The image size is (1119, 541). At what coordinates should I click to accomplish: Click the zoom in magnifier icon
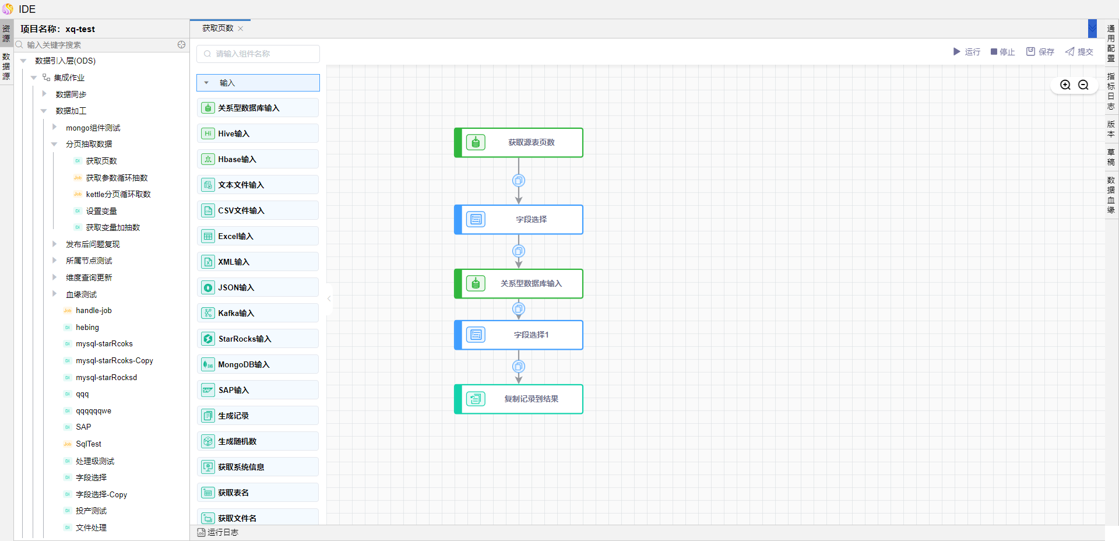click(1065, 85)
